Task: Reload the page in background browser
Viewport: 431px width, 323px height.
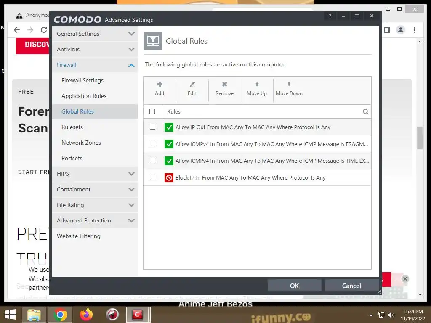Action: (43, 30)
